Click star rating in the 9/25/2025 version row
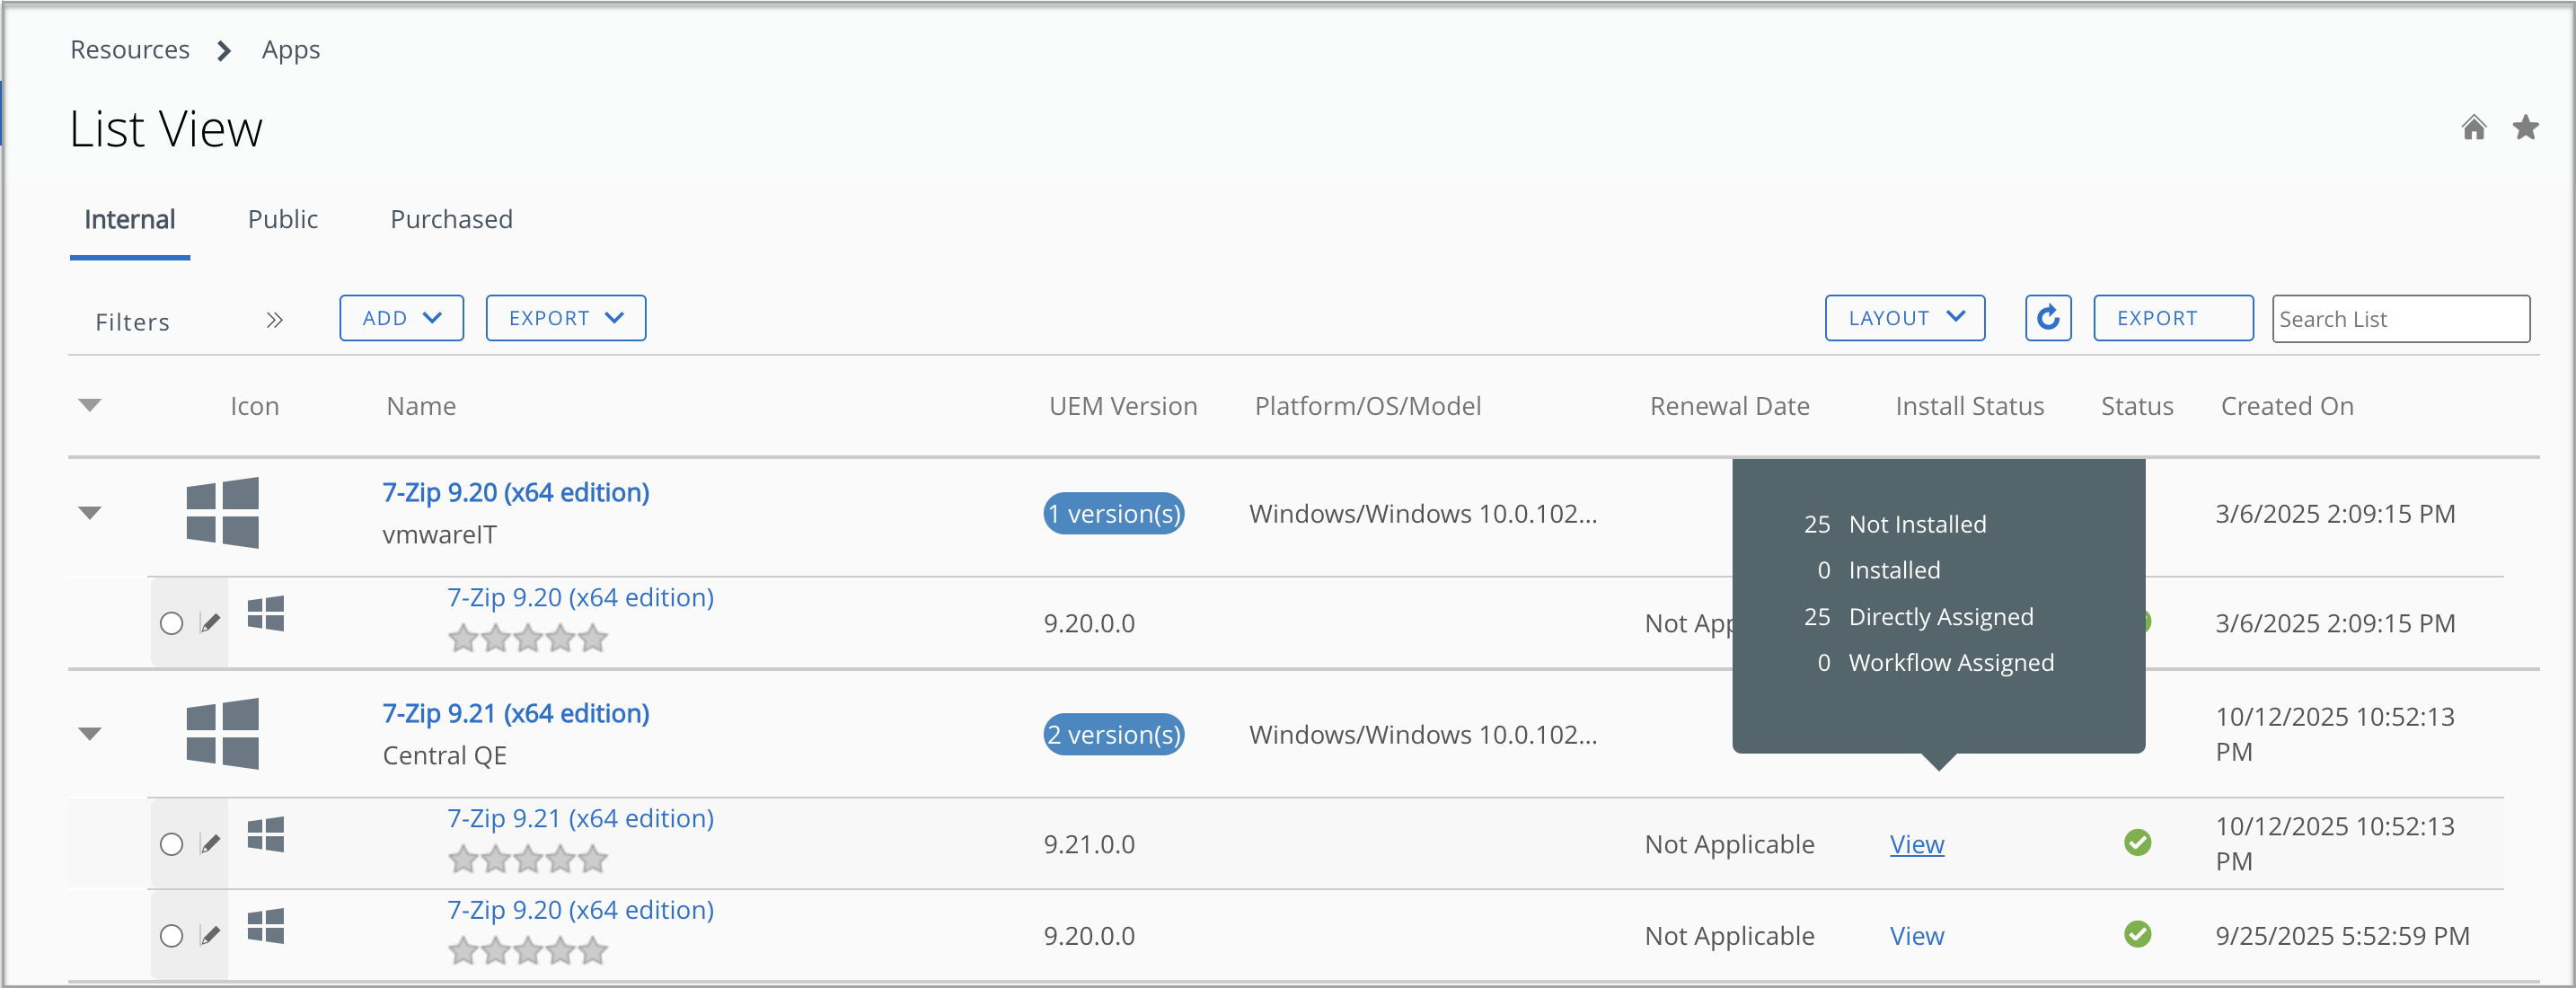The height and width of the screenshot is (988, 2576). 528,951
